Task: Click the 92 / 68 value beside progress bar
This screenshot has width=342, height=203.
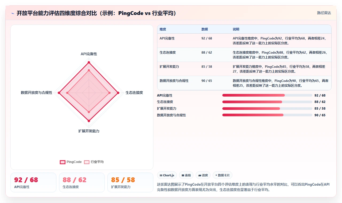Action: [320, 95]
